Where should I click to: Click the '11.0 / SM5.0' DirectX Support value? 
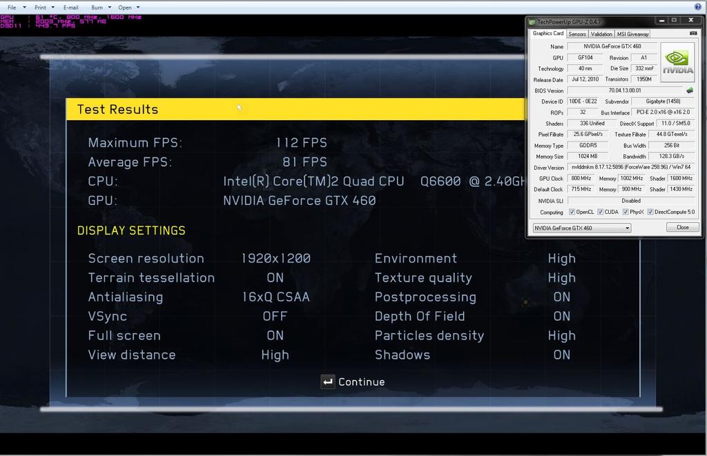[675, 123]
